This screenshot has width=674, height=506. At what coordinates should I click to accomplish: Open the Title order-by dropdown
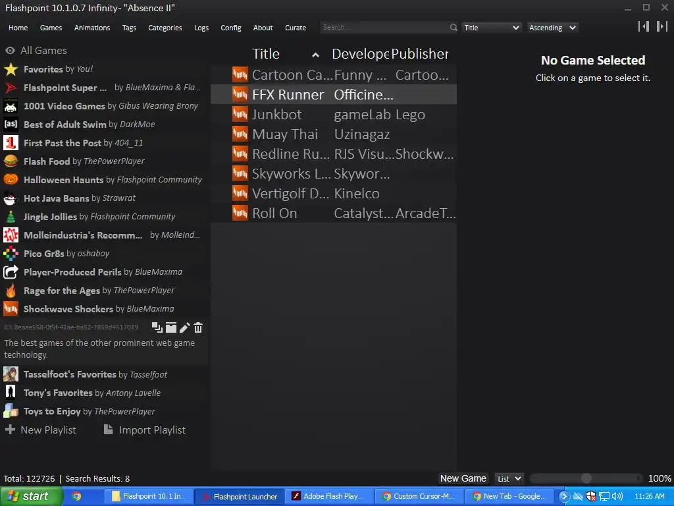pyautogui.click(x=492, y=28)
